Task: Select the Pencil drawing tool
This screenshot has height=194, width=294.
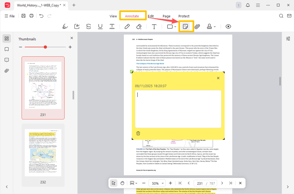Action: tap(127, 27)
